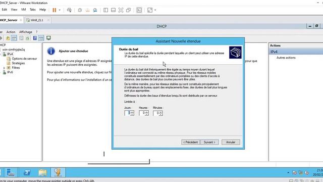Switch to the Win8_CL1 VM tab
Viewport: 323px width, 182px height.
click(x=37, y=20)
